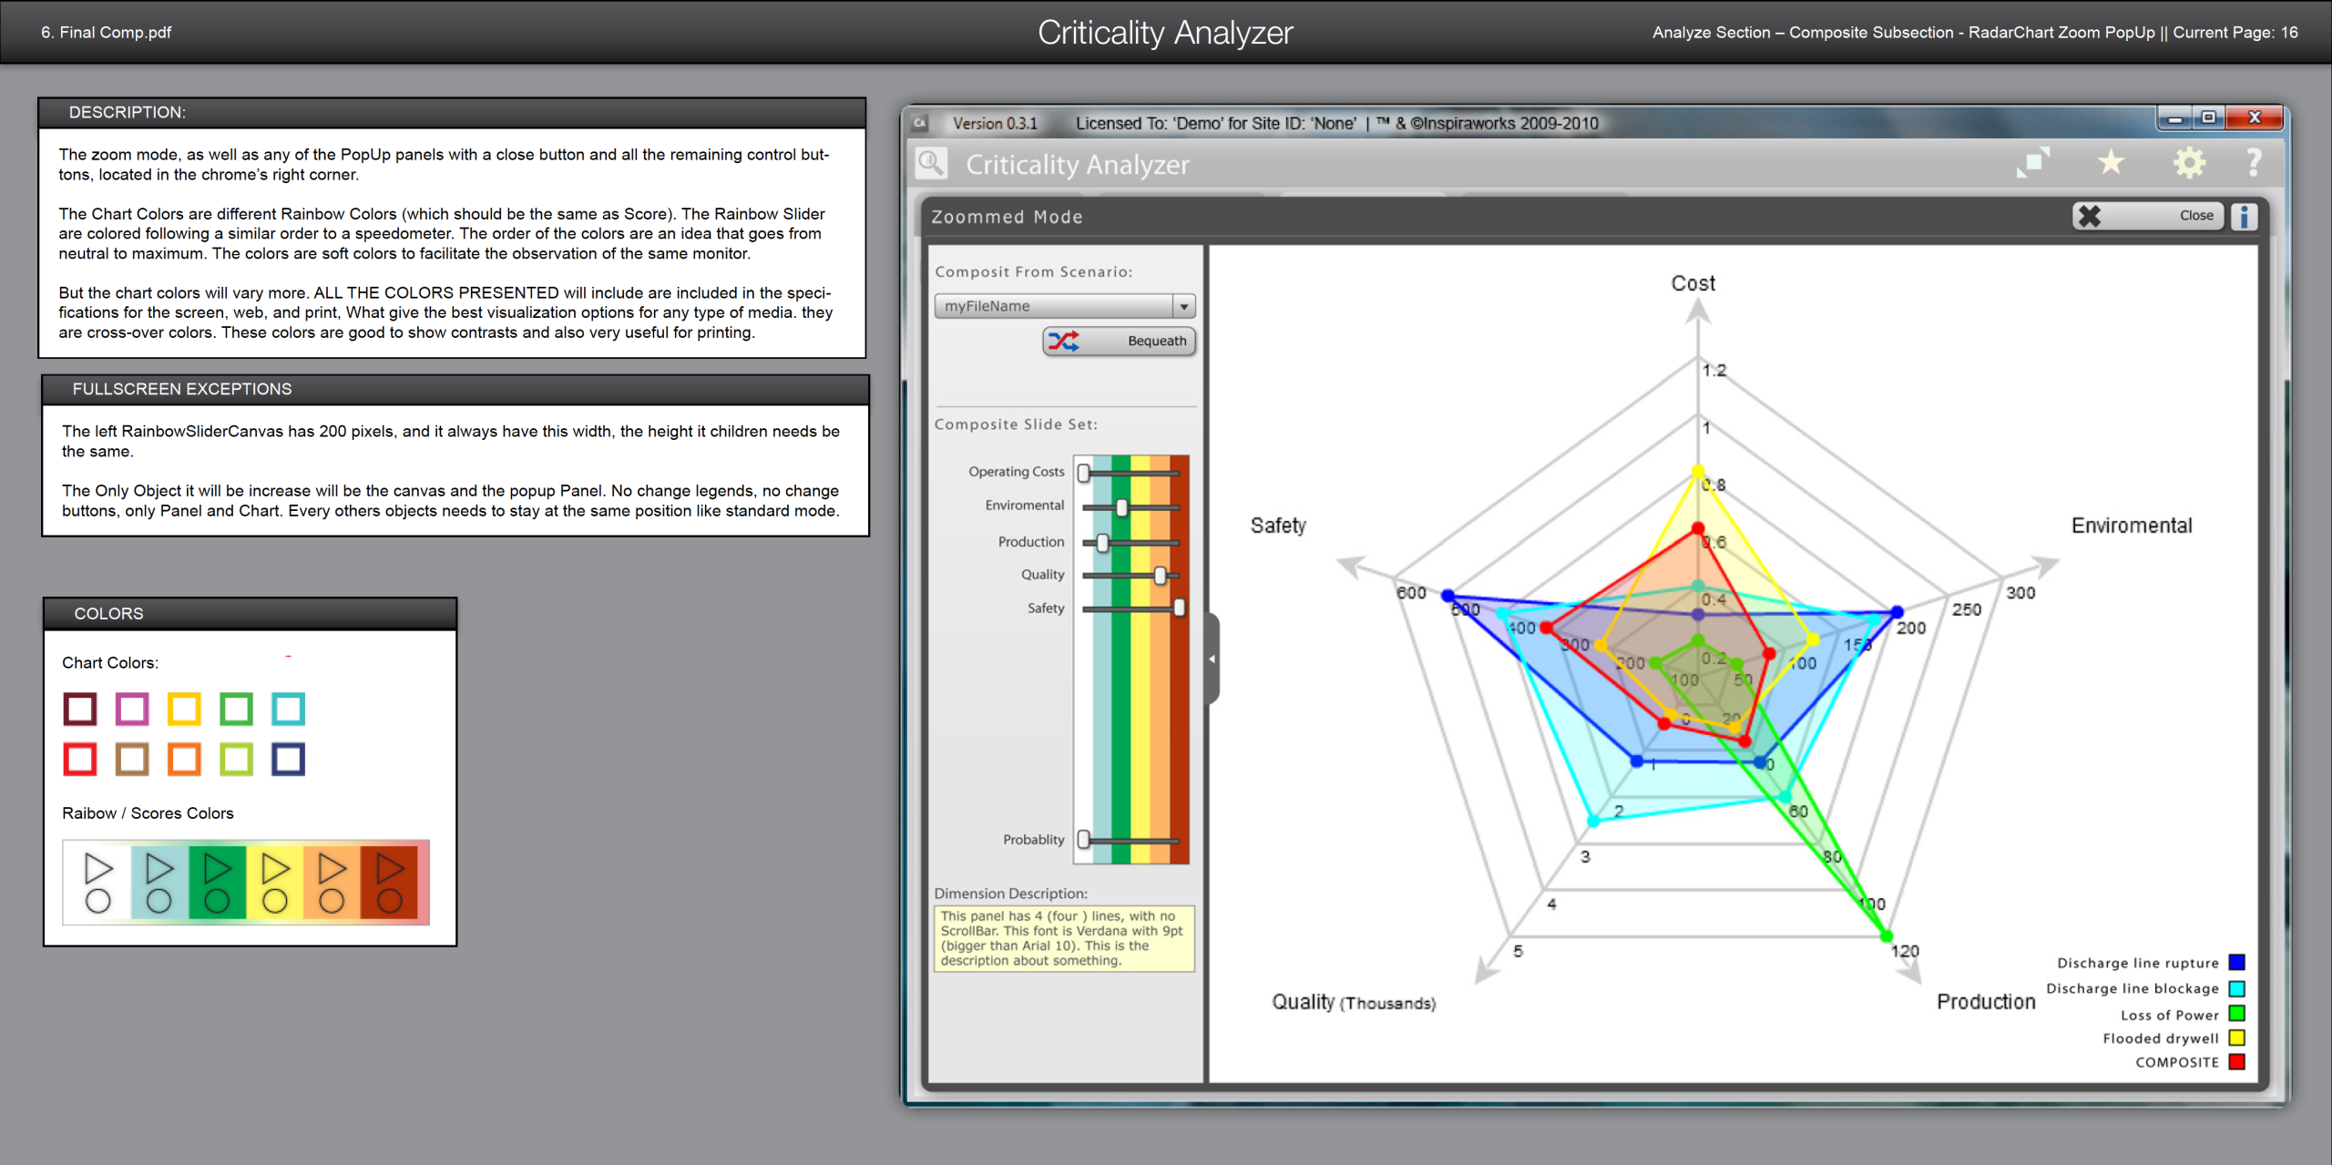Click the window system icon in title bar

(920, 123)
